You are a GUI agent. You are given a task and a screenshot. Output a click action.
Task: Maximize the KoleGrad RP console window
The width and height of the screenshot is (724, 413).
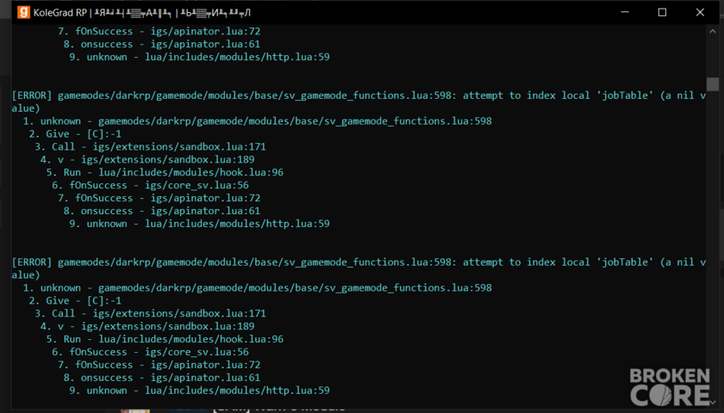[662, 12]
